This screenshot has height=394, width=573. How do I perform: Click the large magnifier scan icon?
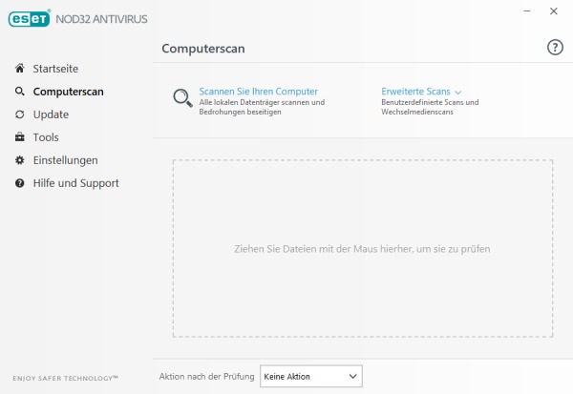(x=182, y=98)
